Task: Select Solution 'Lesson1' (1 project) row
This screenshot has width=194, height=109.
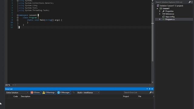Action: pos(172,6)
